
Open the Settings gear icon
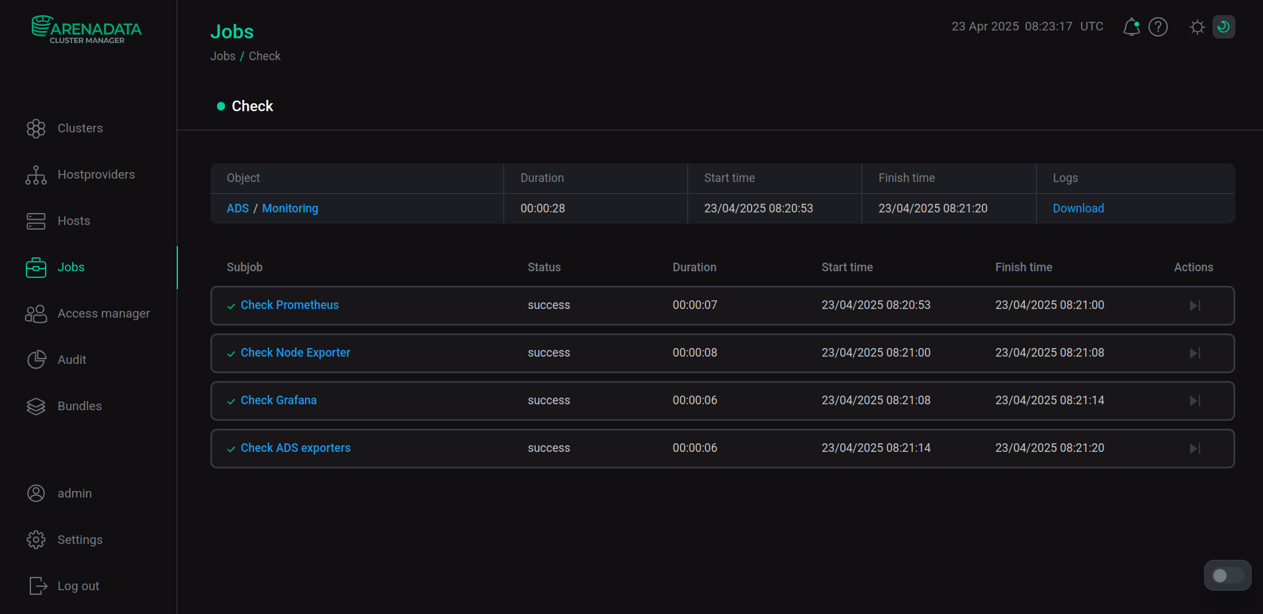tap(36, 540)
